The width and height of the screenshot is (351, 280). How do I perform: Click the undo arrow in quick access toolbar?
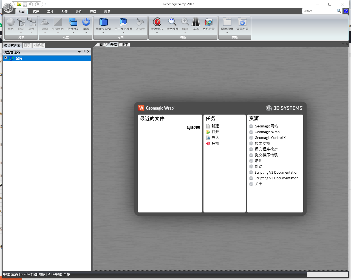[x=31, y=4]
